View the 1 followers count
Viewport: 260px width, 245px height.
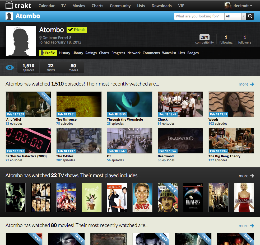245,39
